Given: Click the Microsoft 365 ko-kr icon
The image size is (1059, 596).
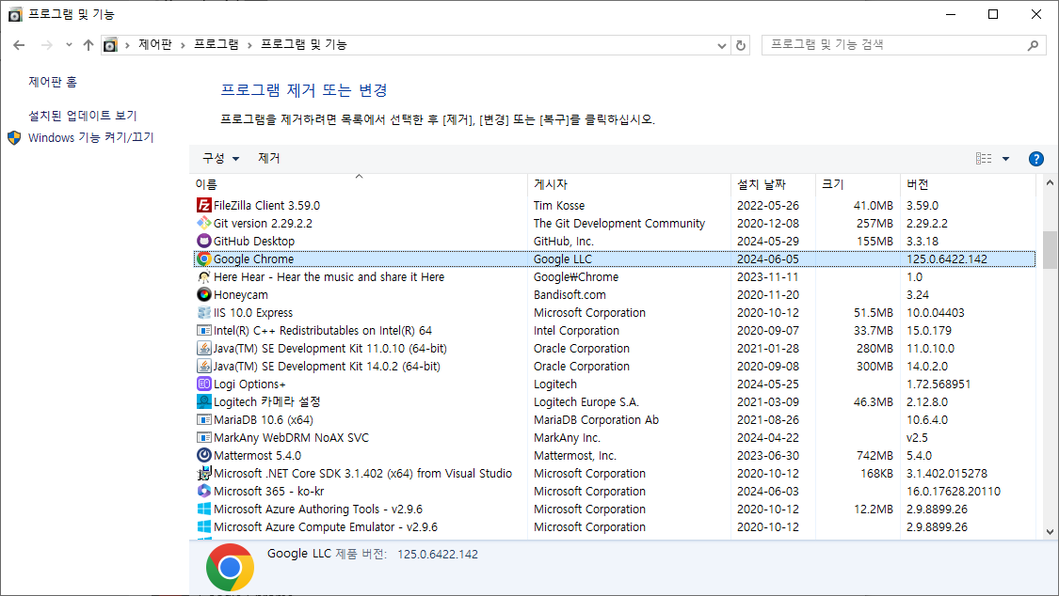Looking at the screenshot, I should point(204,491).
